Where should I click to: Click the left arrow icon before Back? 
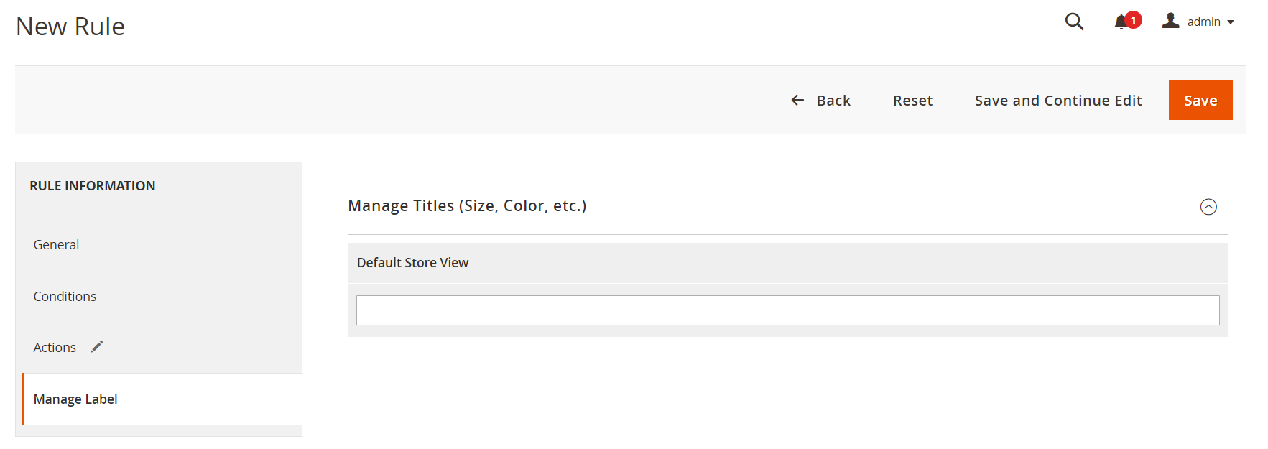[x=797, y=101]
